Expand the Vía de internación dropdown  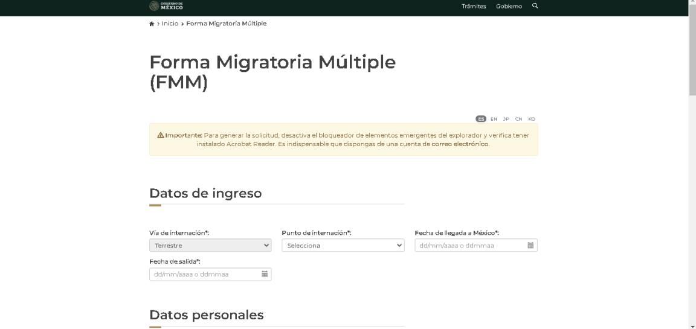(x=210, y=246)
